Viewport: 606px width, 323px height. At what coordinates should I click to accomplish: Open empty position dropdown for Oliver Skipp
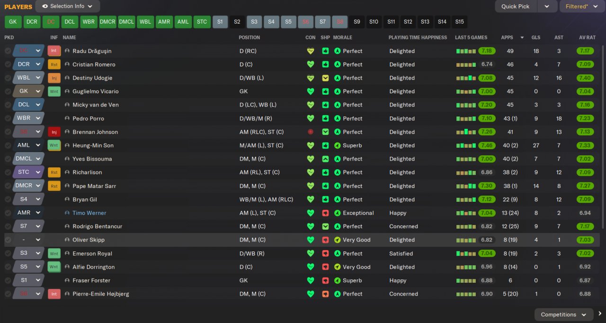click(28, 240)
